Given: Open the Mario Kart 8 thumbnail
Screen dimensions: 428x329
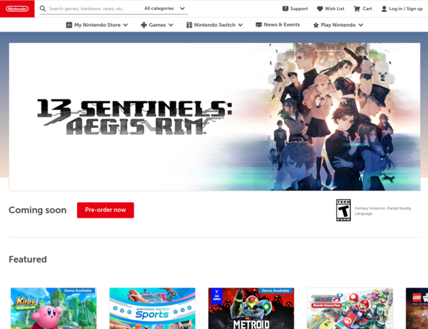Looking at the screenshot, I should click(x=350, y=308).
